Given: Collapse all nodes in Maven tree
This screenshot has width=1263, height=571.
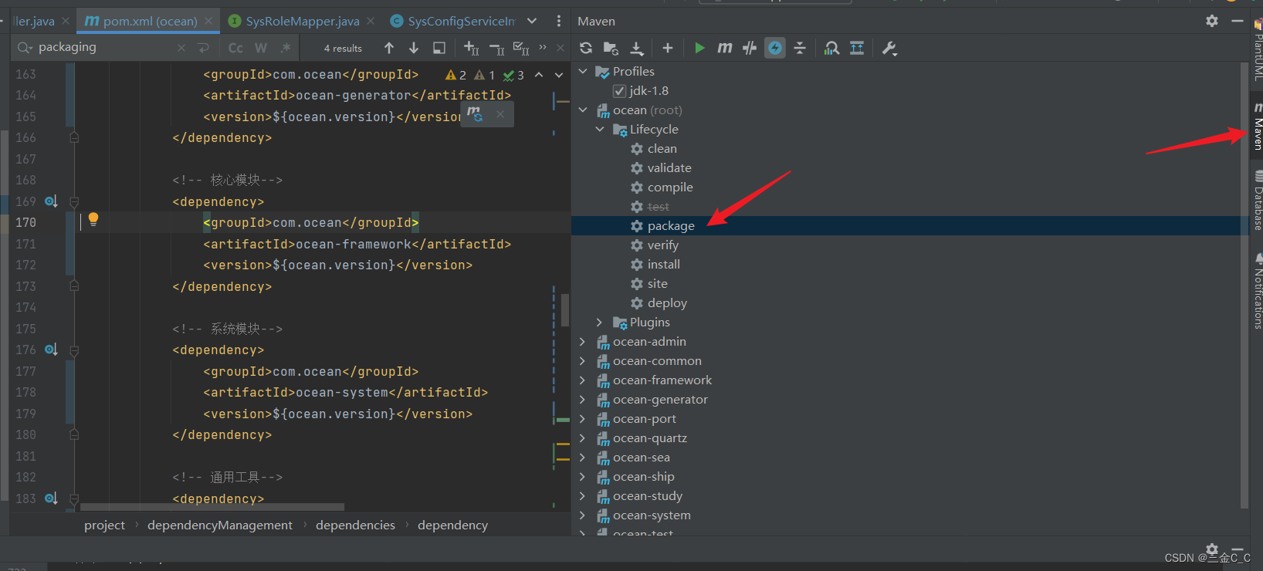Looking at the screenshot, I should [800, 48].
